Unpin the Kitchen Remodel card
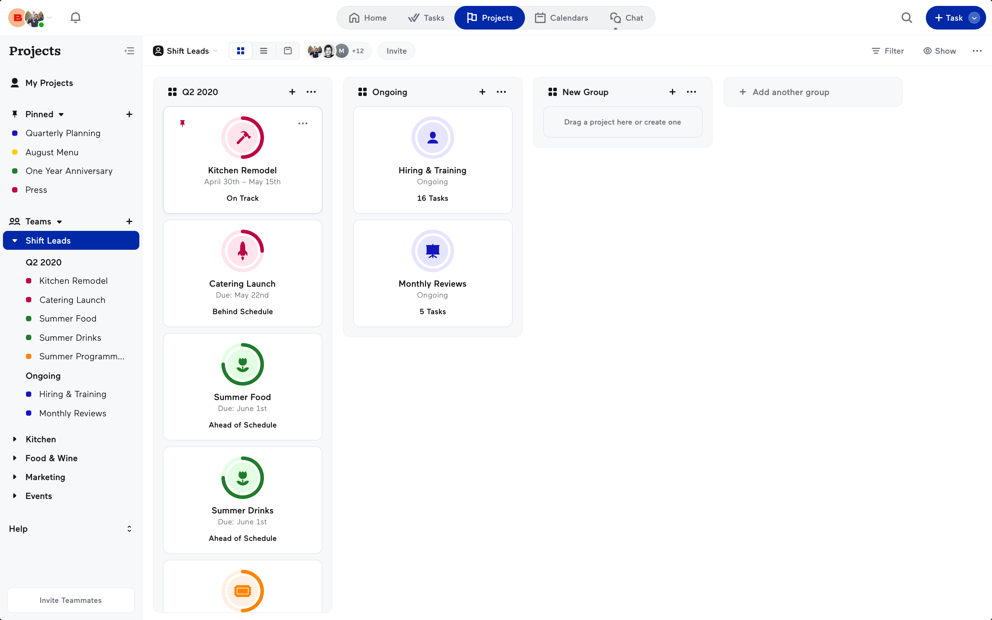992x620 pixels. 182,123
